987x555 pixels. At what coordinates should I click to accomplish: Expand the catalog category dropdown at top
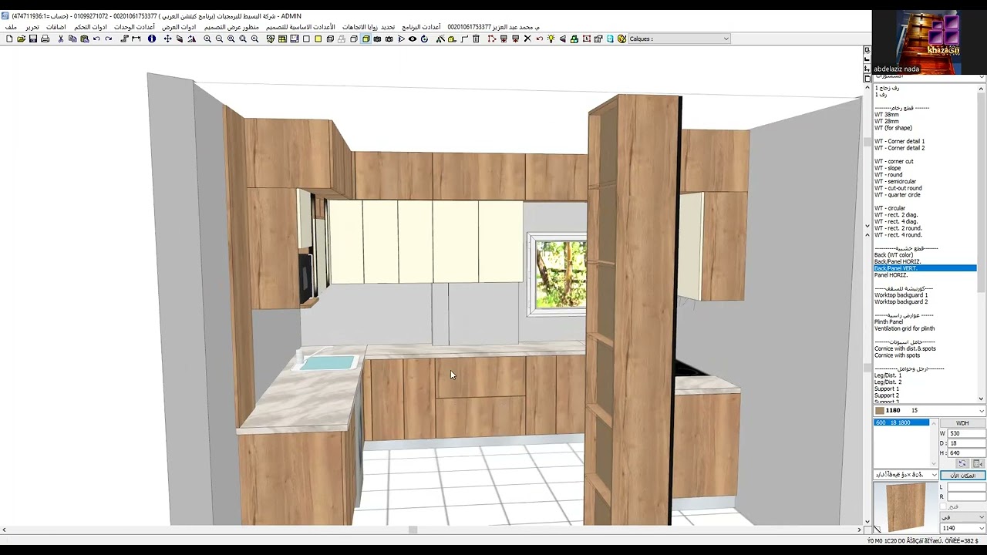929,77
